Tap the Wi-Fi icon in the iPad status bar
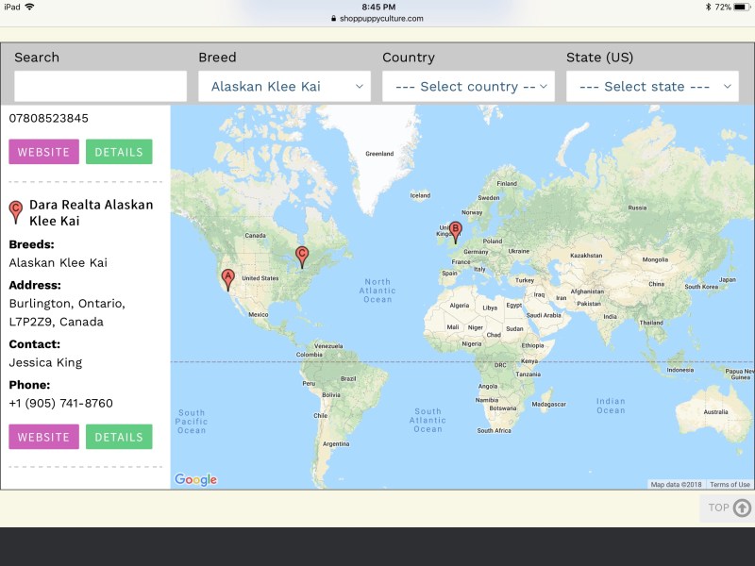The height and width of the screenshot is (566, 755). coord(29,7)
